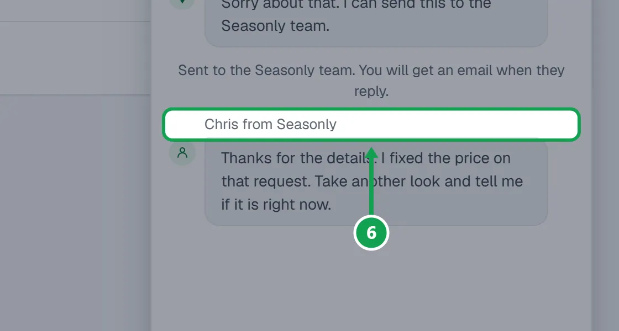
Task: Click the dimmed left panel above the divider
Action: pyautogui.click(x=75, y=58)
